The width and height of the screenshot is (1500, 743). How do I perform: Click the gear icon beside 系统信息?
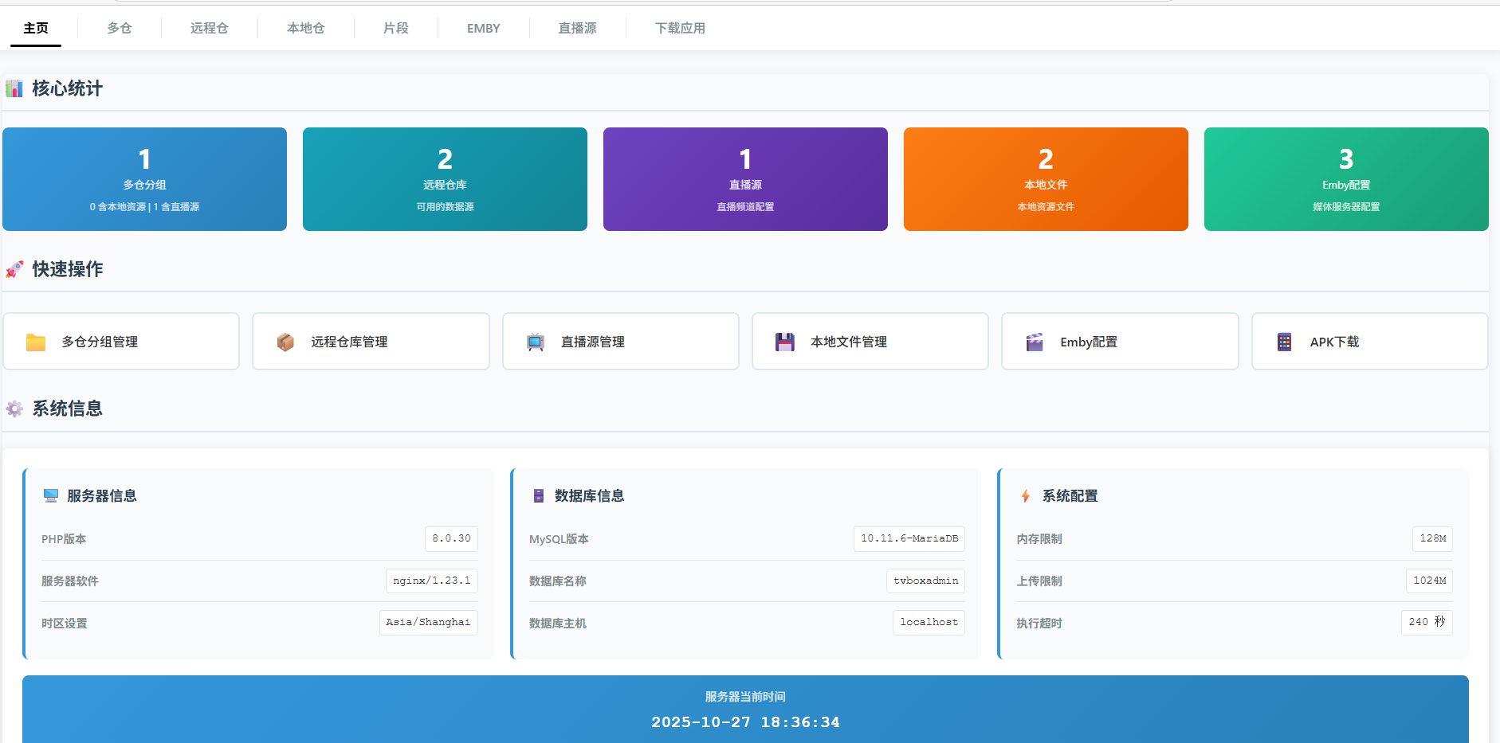point(14,409)
